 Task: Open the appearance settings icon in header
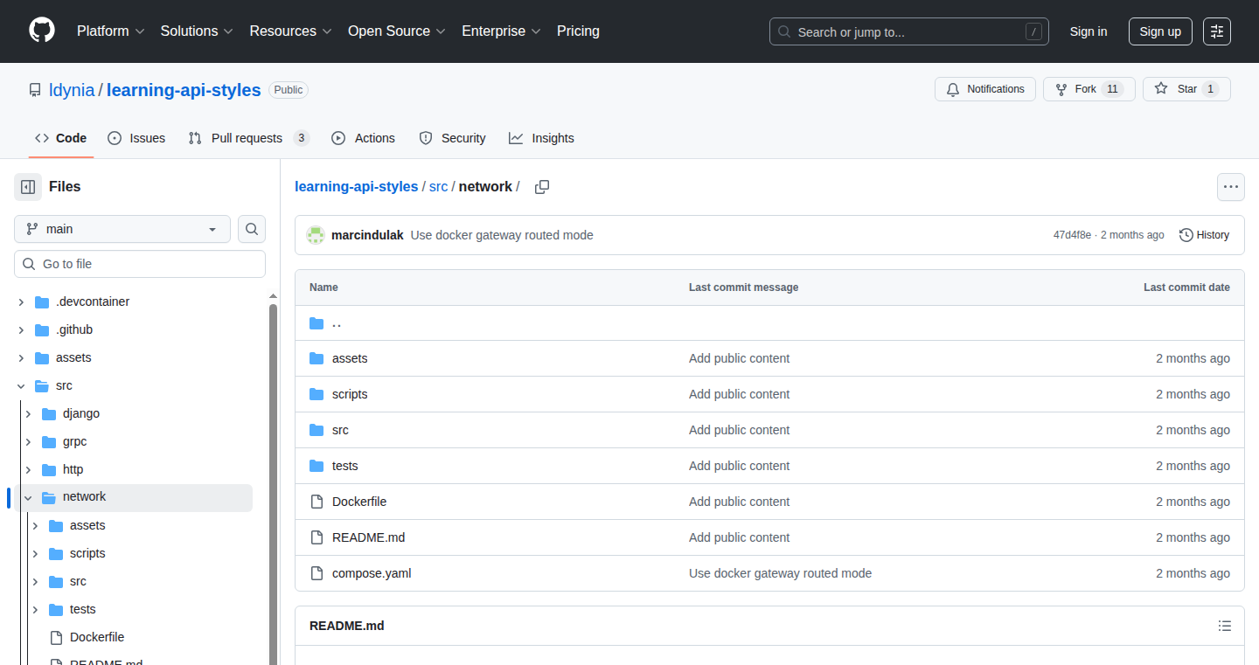pyautogui.click(x=1217, y=31)
